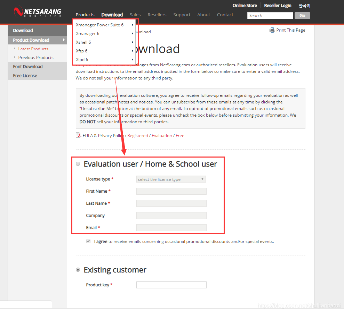Expand the Xshell 6 submenu entry
The width and height of the screenshot is (344, 312).
pos(104,42)
